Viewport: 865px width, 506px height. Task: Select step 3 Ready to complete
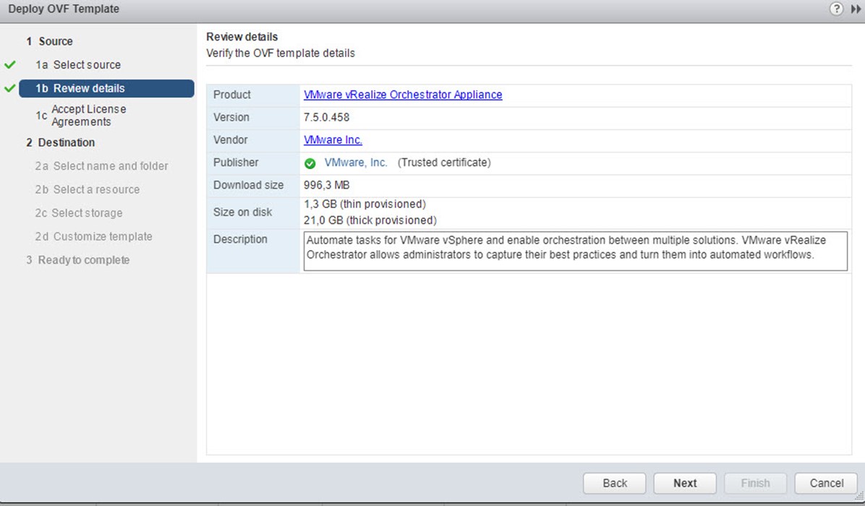point(78,260)
